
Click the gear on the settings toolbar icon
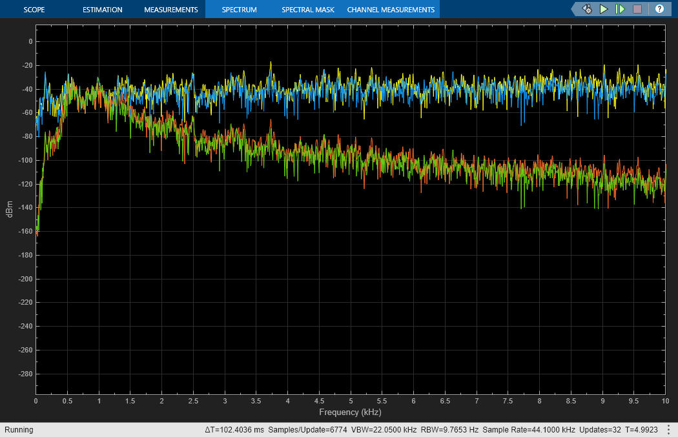point(589,10)
